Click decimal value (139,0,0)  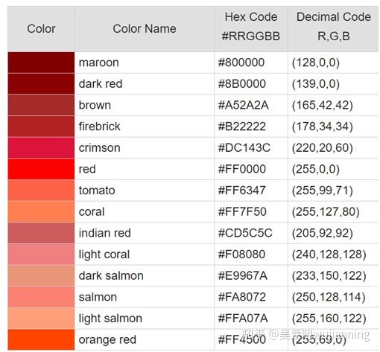point(316,84)
